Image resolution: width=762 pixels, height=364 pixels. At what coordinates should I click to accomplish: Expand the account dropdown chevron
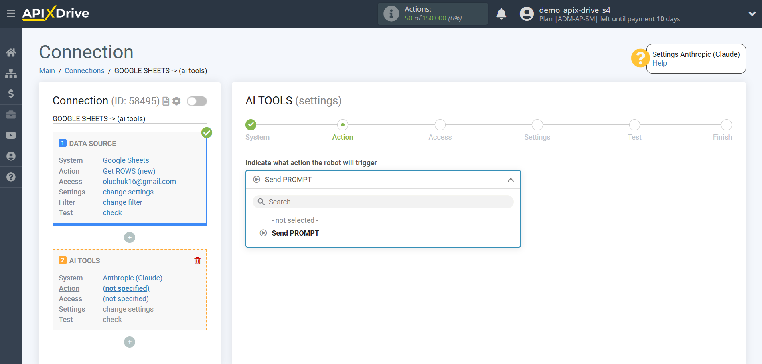pyautogui.click(x=752, y=14)
